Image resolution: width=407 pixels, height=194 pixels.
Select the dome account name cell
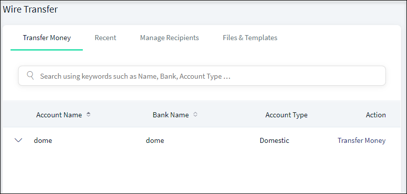pyautogui.click(x=43, y=140)
